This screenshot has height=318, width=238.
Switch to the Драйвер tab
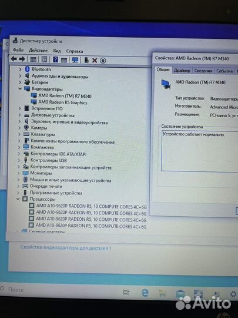pos(182,71)
